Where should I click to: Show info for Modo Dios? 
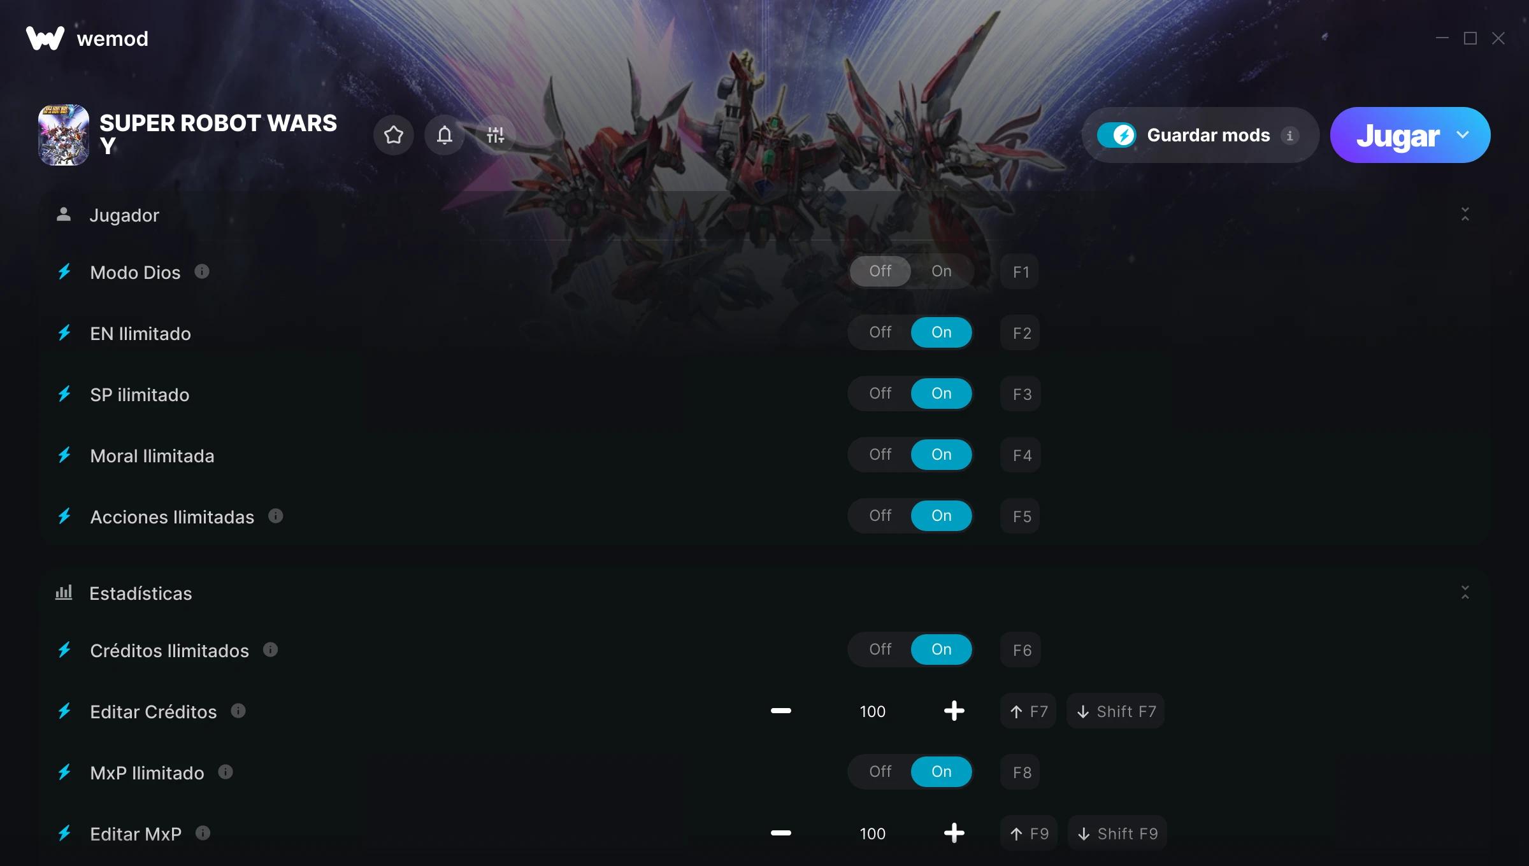click(202, 271)
